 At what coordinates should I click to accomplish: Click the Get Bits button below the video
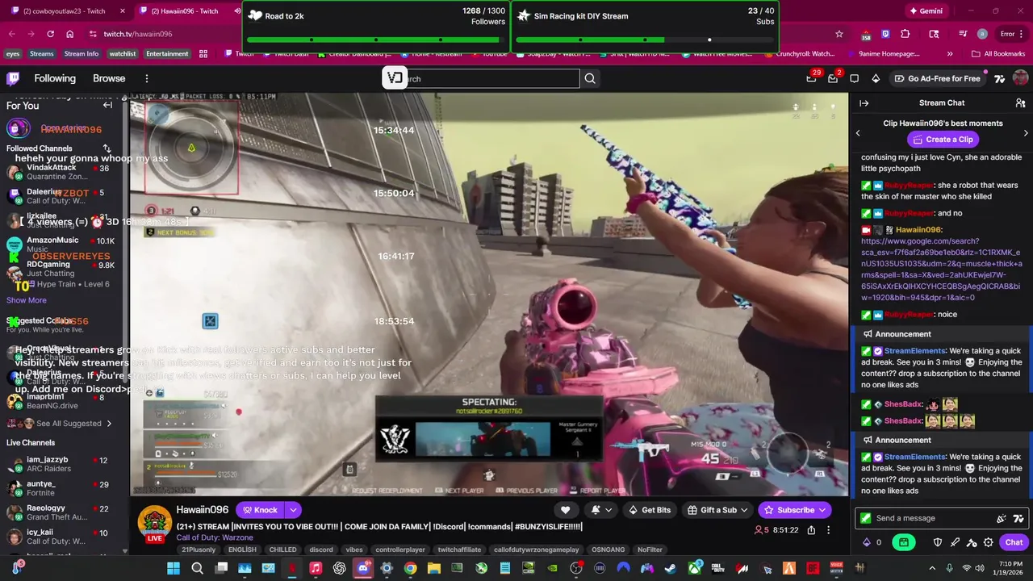click(650, 510)
